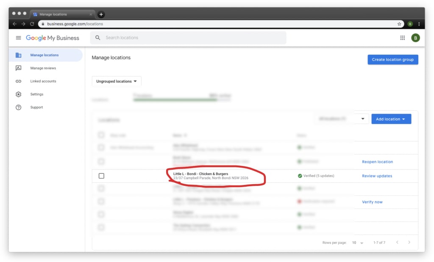Open the rows per page dropdown
434x262 pixels.
pos(358,243)
